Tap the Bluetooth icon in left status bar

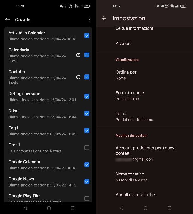[66, 6]
